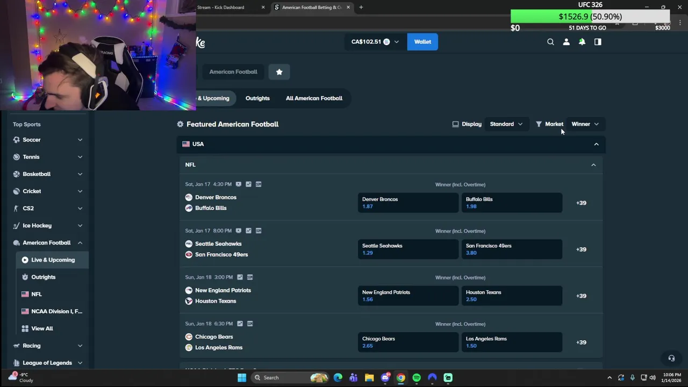The height and width of the screenshot is (387, 688).
Task: Show hidden system tray icons chevron
Action: (610, 378)
